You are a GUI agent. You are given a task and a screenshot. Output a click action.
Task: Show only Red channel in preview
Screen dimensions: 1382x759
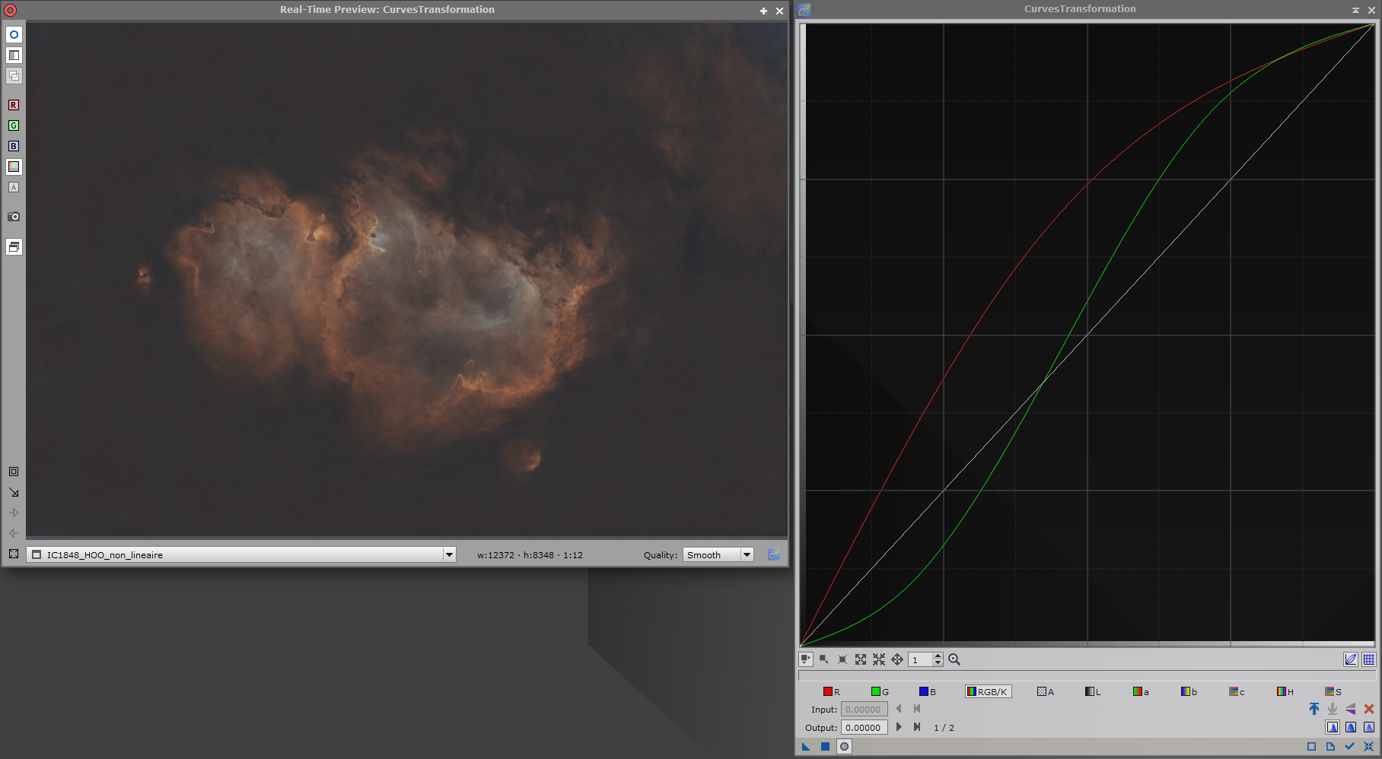[14, 105]
